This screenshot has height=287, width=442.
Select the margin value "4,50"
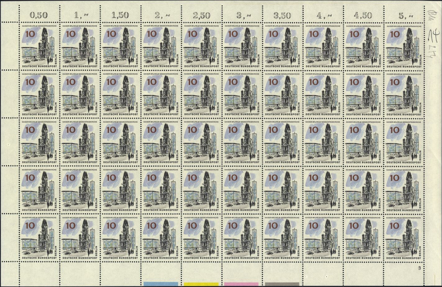[363, 15]
